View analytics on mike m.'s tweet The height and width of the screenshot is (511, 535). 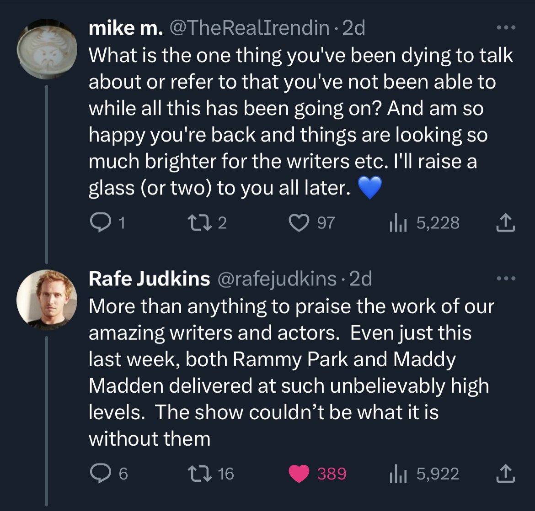coord(394,223)
